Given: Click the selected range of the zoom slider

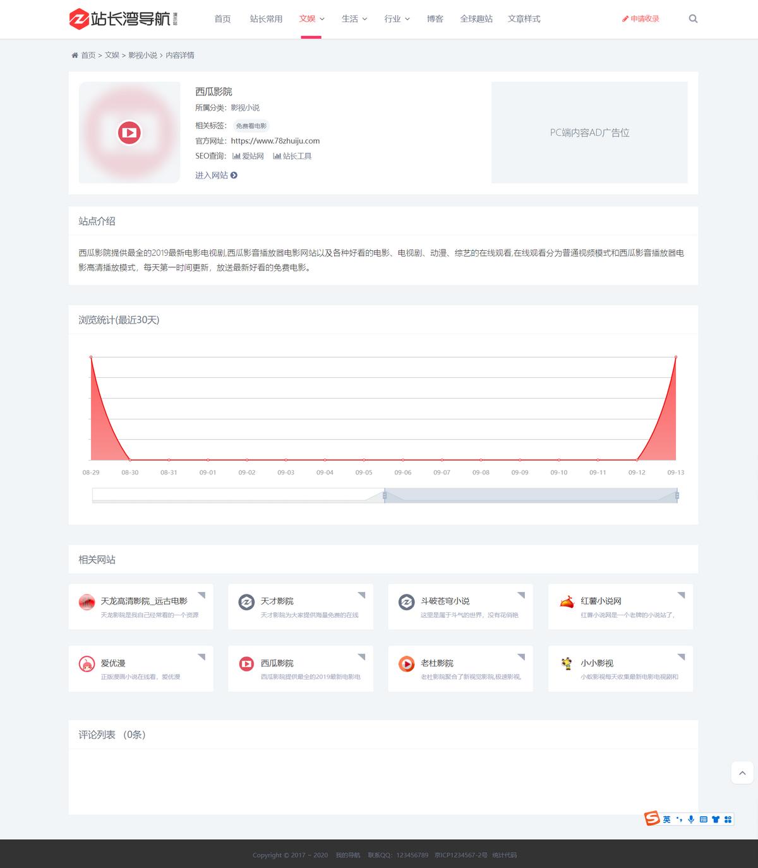Looking at the screenshot, I should click(x=531, y=496).
